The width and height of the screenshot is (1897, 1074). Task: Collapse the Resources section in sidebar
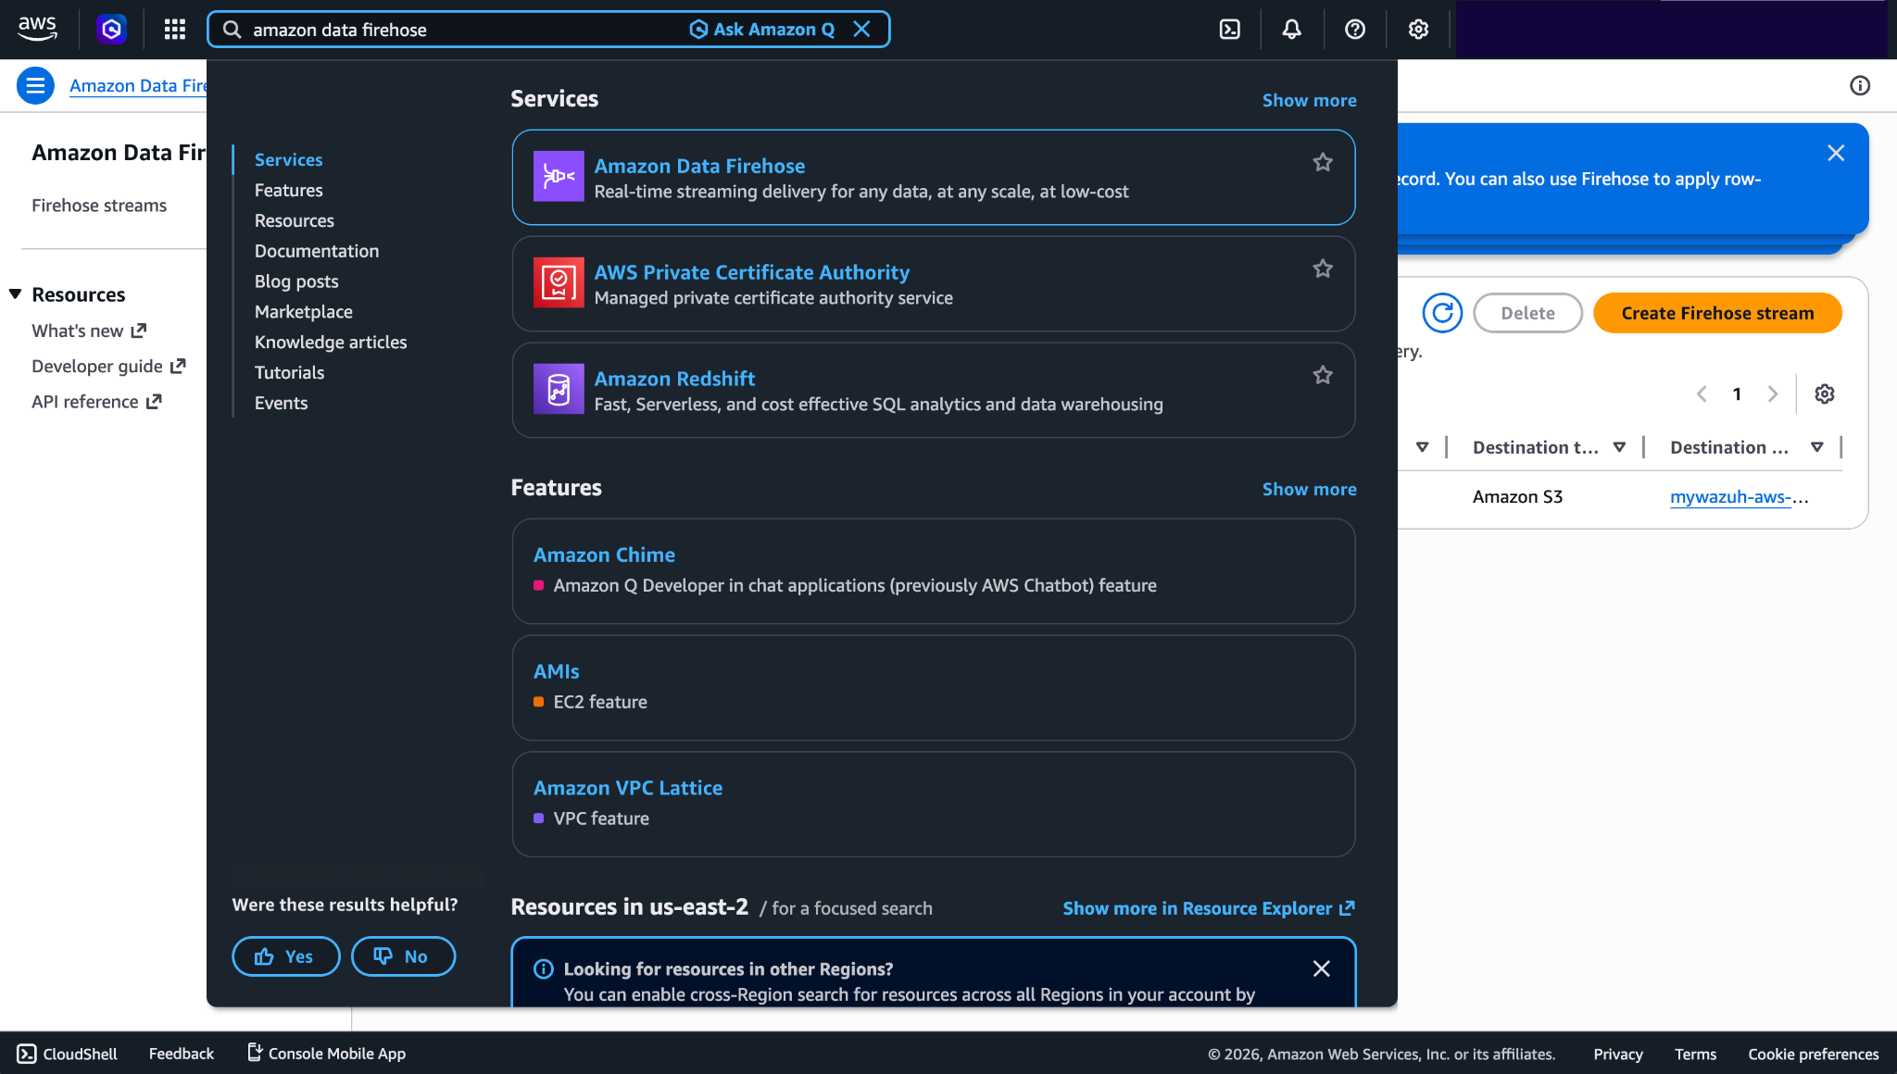coord(16,294)
